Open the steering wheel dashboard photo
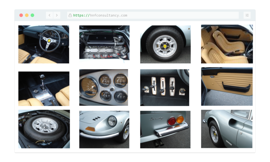This screenshot has height=162, width=270. (x=44, y=44)
